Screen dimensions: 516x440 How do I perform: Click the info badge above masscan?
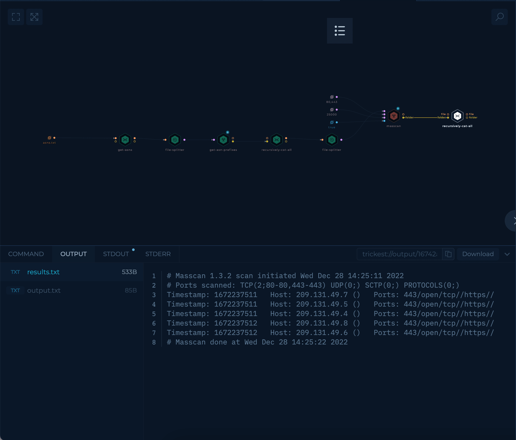point(398,109)
